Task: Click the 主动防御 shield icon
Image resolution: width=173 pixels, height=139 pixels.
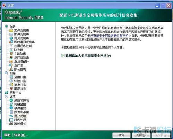Action: 11,54
